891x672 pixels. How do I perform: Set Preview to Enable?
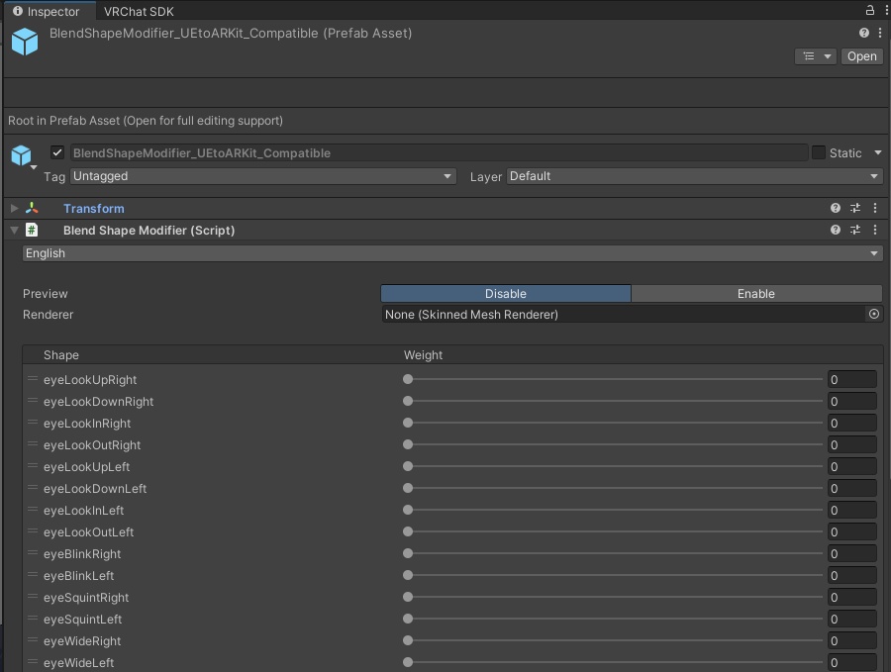(x=755, y=293)
